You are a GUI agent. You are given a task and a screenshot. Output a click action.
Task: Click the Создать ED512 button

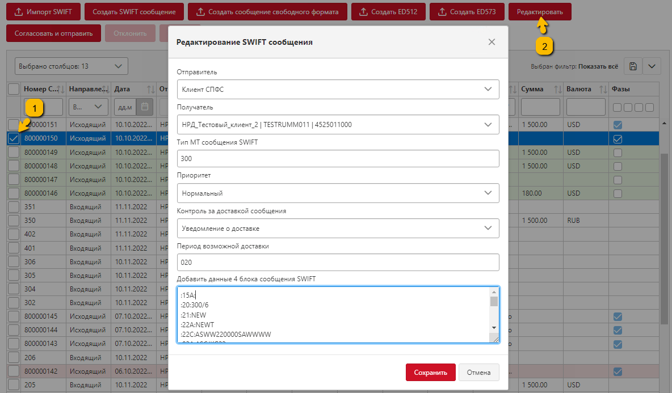point(388,11)
